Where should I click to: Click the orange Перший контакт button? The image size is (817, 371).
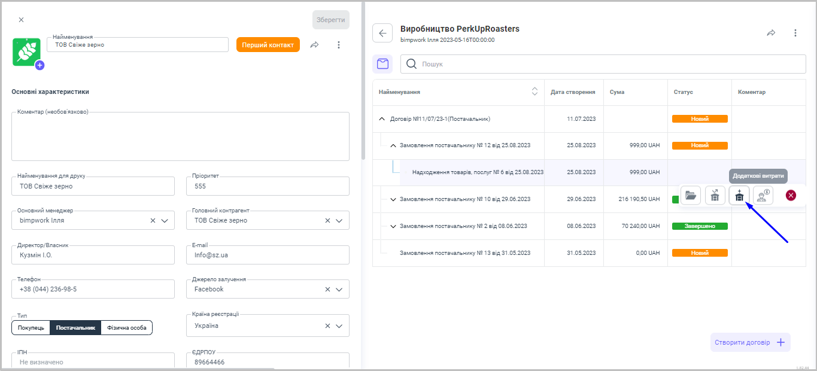click(268, 45)
